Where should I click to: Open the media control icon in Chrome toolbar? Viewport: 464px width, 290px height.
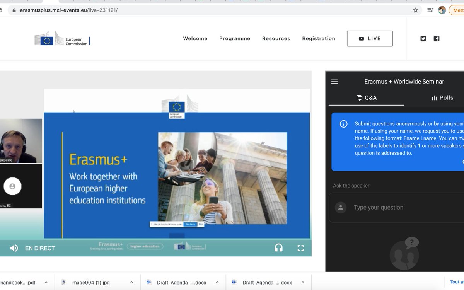pyautogui.click(x=430, y=10)
